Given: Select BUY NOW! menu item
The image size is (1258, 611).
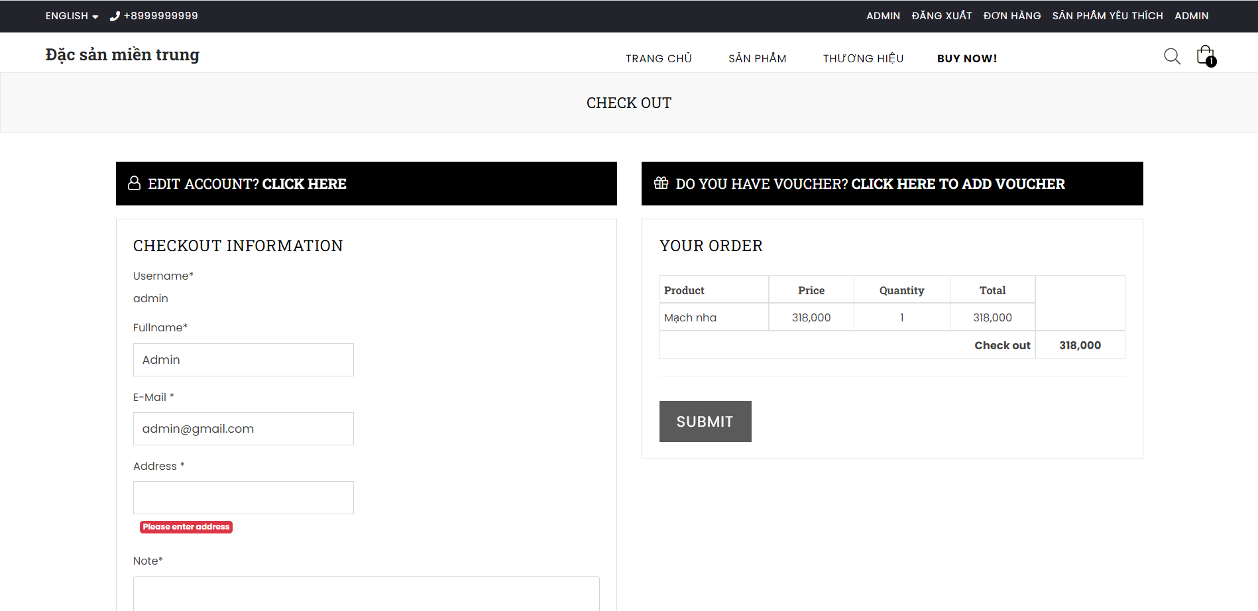Looking at the screenshot, I should pos(967,58).
